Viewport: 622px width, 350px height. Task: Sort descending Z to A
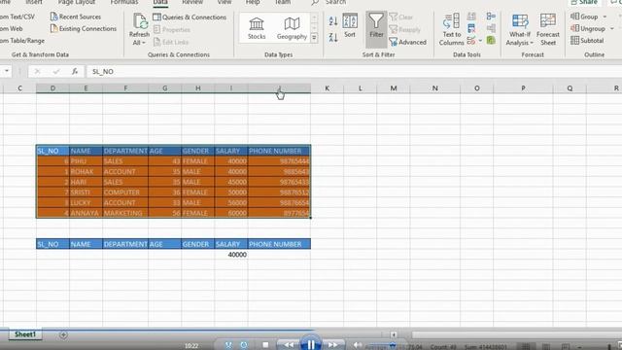coord(333,37)
